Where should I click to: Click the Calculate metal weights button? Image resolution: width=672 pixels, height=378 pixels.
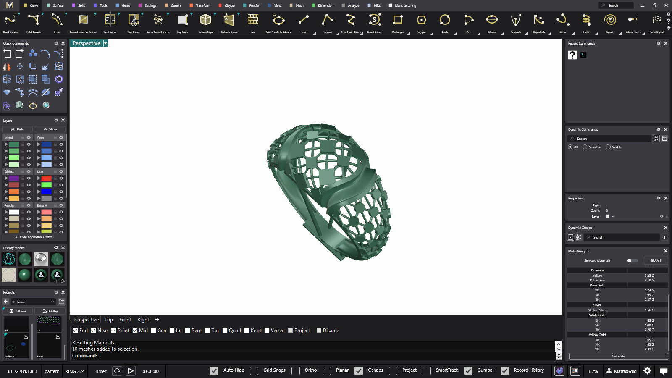(x=618, y=356)
